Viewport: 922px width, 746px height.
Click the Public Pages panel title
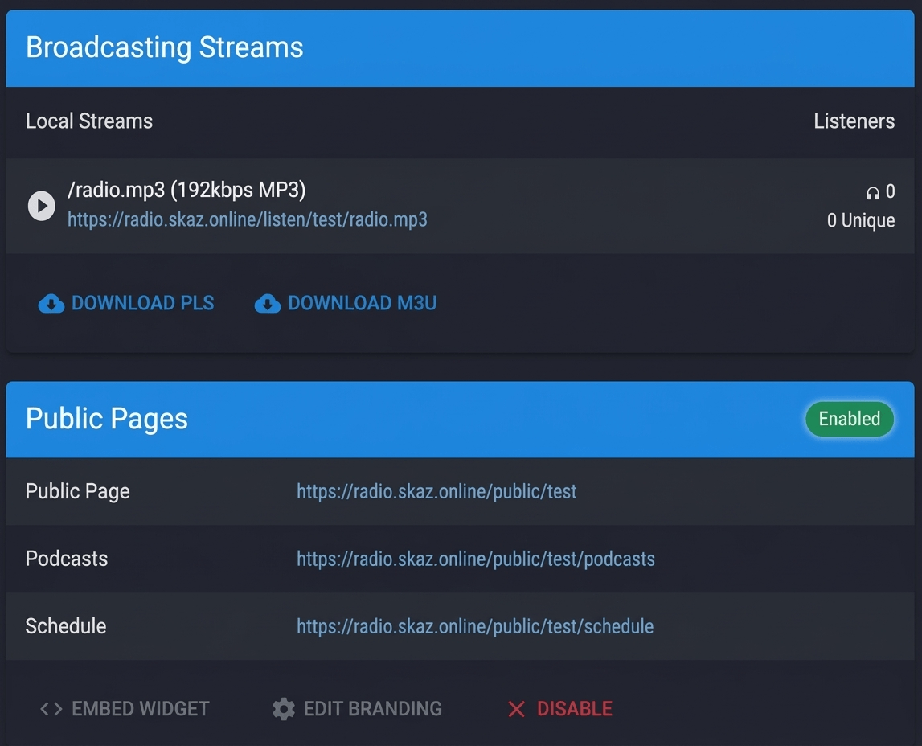coord(107,419)
